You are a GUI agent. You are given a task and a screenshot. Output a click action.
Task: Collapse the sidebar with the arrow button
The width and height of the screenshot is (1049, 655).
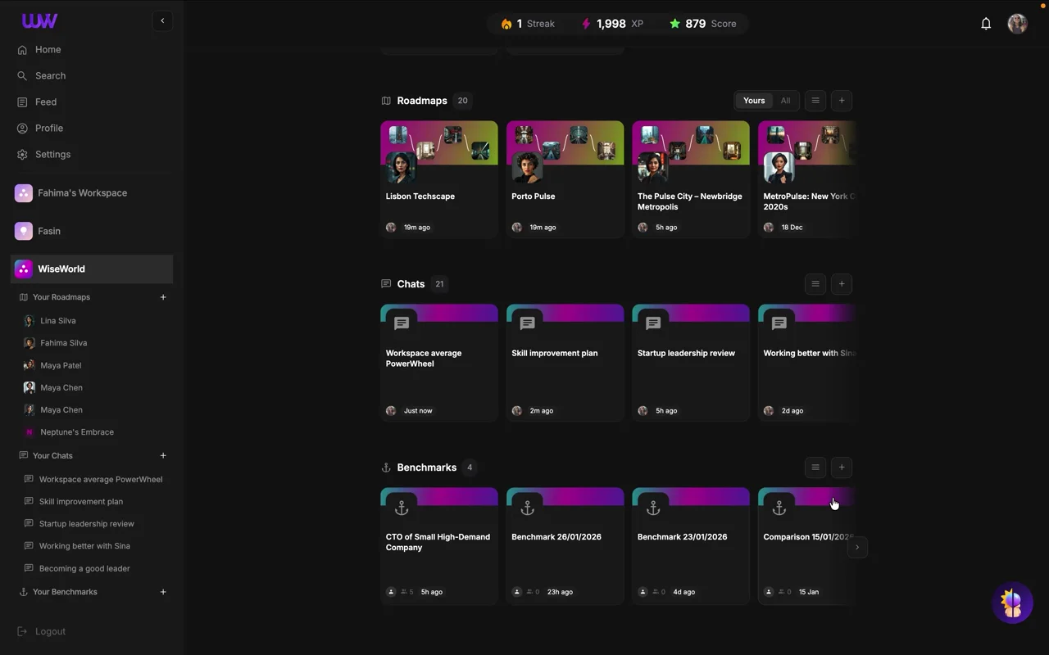[x=162, y=20]
